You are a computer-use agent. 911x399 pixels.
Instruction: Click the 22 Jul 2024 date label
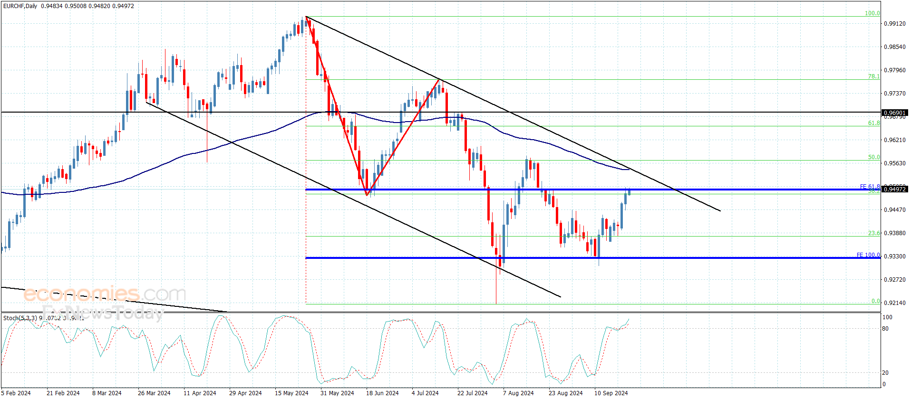pyautogui.click(x=473, y=393)
